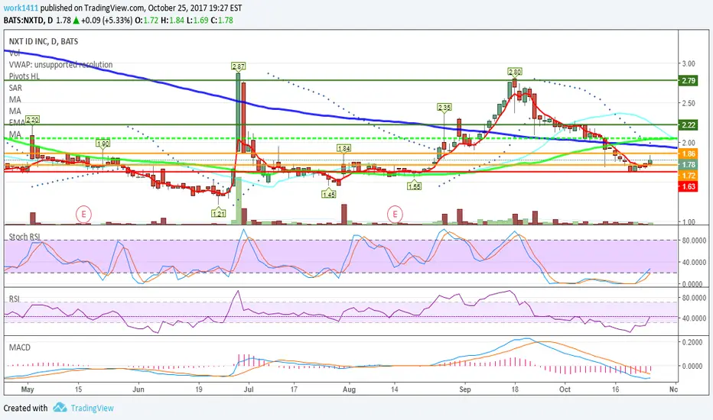Screen dimensions: 713x420
Task: Click the 1.86 orange price tag
Action: coord(688,153)
